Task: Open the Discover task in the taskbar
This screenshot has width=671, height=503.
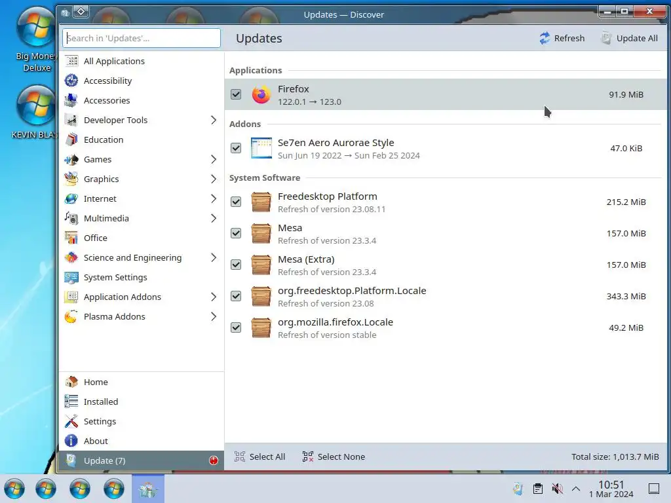Action: (x=148, y=489)
